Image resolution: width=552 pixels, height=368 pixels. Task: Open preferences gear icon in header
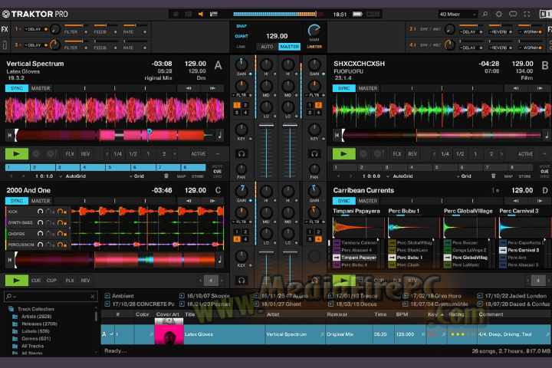point(499,14)
